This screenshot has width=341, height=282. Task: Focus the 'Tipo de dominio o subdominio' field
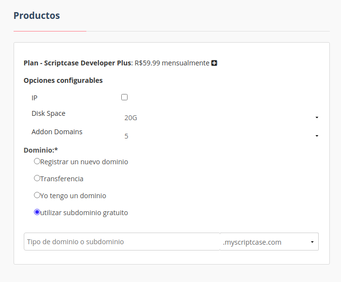pyautogui.click(x=122, y=242)
